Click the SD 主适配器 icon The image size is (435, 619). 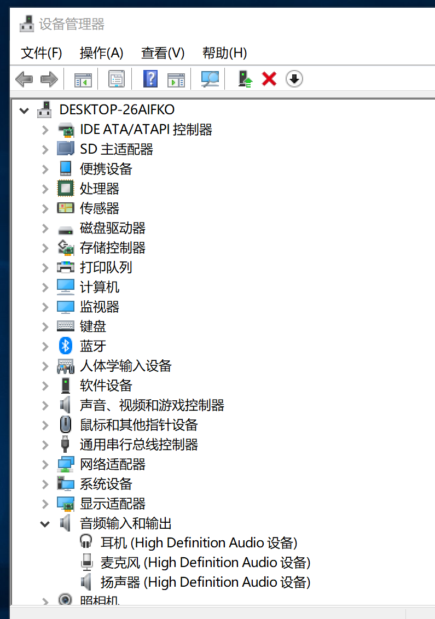tap(66, 149)
